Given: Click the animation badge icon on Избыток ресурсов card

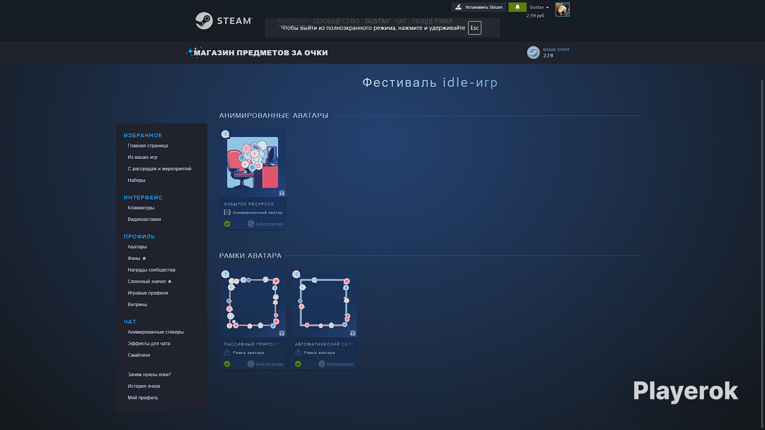Looking at the screenshot, I should [x=282, y=193].
